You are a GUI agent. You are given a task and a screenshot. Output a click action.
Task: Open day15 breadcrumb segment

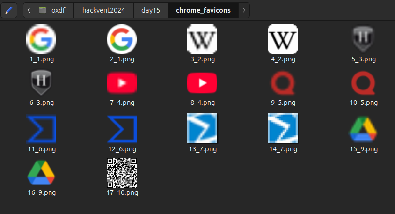point(151,10)
